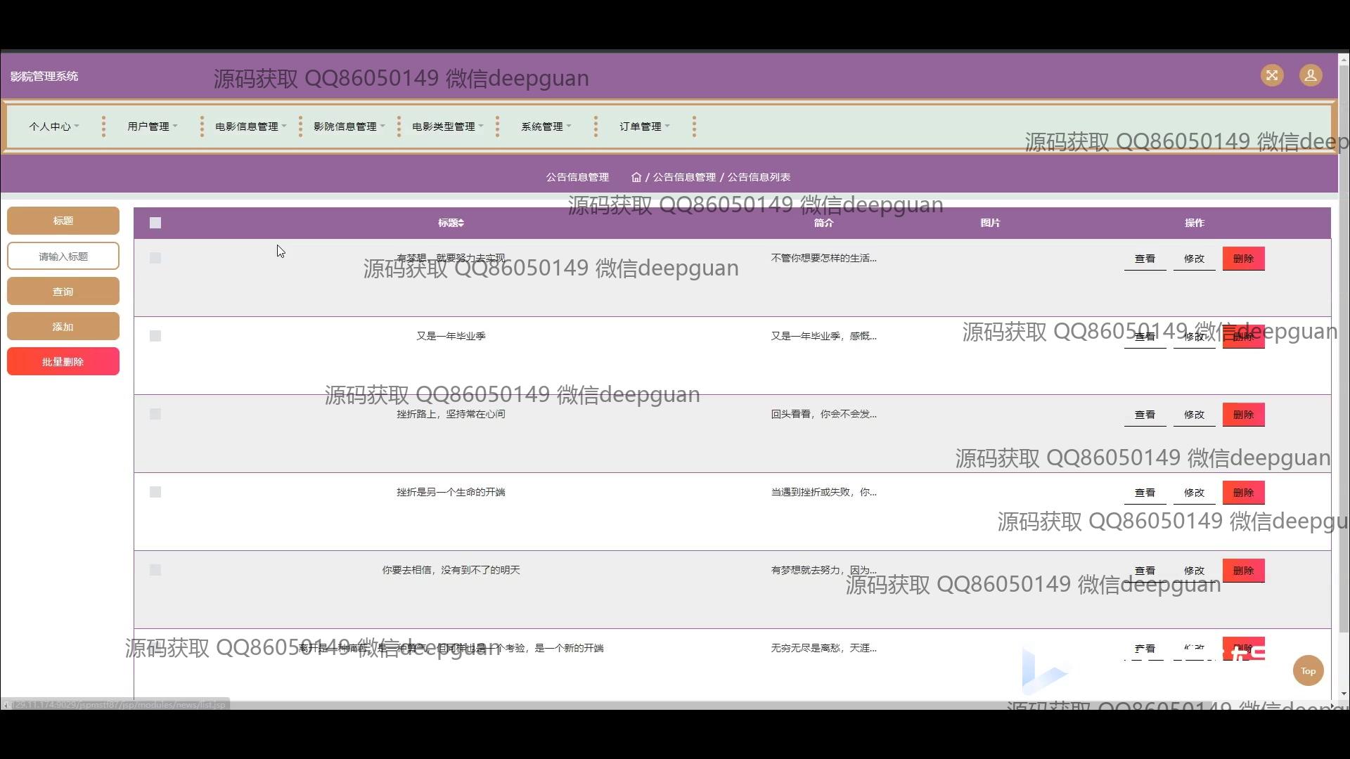The width and height of the screenshot is (1350, 759).
Task: Click 修改 for 挫折是另一个生命的开端
Action: pos(1194,493)
